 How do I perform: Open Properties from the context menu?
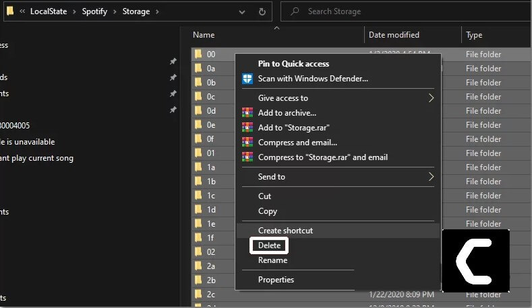(x=276, y=280)
